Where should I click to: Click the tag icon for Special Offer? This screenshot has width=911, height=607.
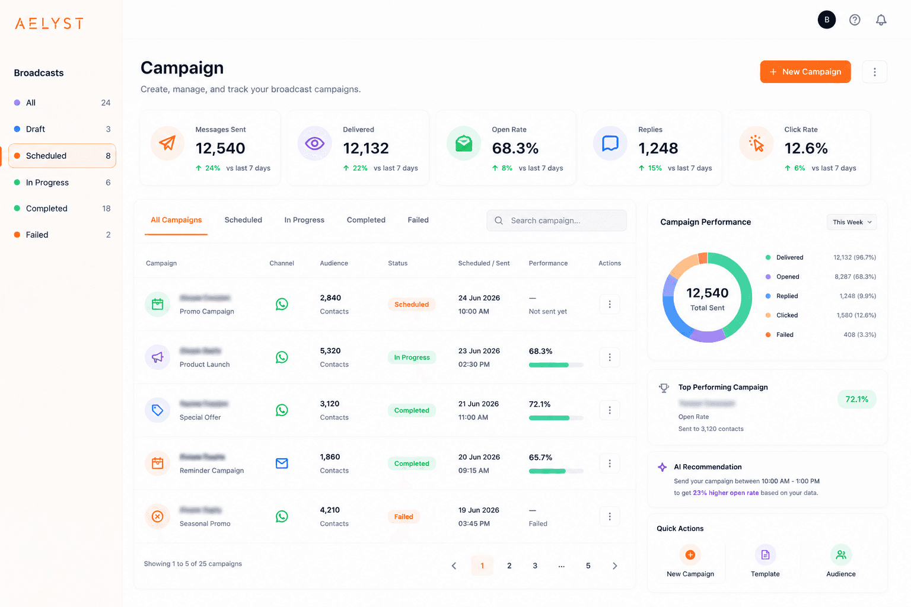tap(157, 410)
